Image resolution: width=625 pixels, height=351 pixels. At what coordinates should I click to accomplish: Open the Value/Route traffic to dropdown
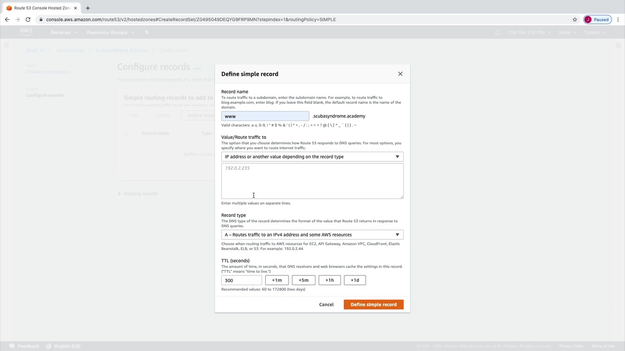312,156
